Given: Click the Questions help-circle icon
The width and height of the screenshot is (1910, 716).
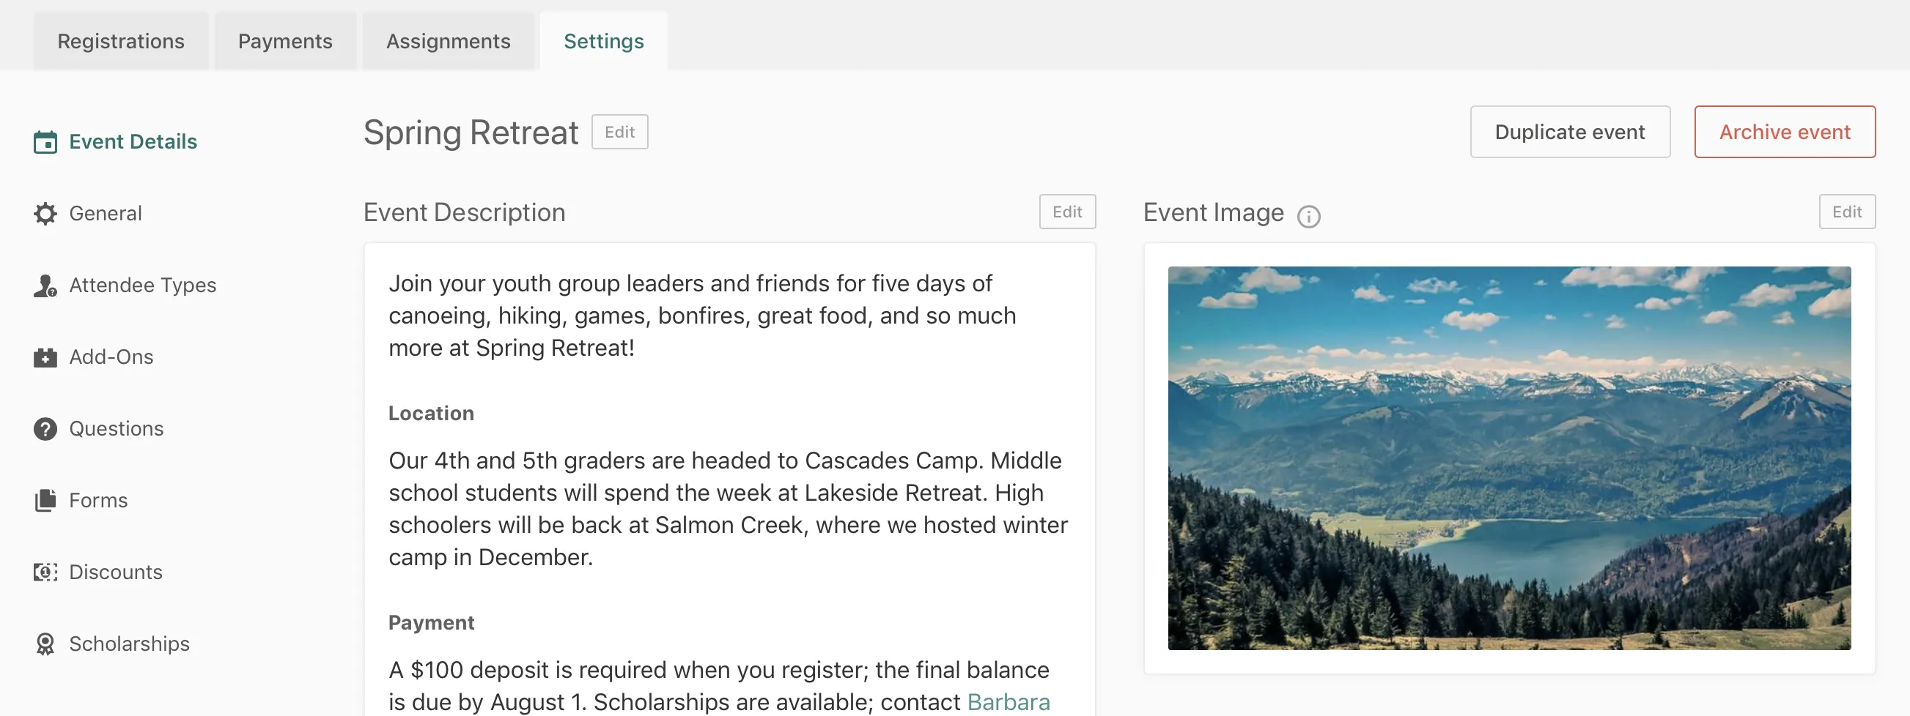Looking at the screenshot, I should (45, 430).
